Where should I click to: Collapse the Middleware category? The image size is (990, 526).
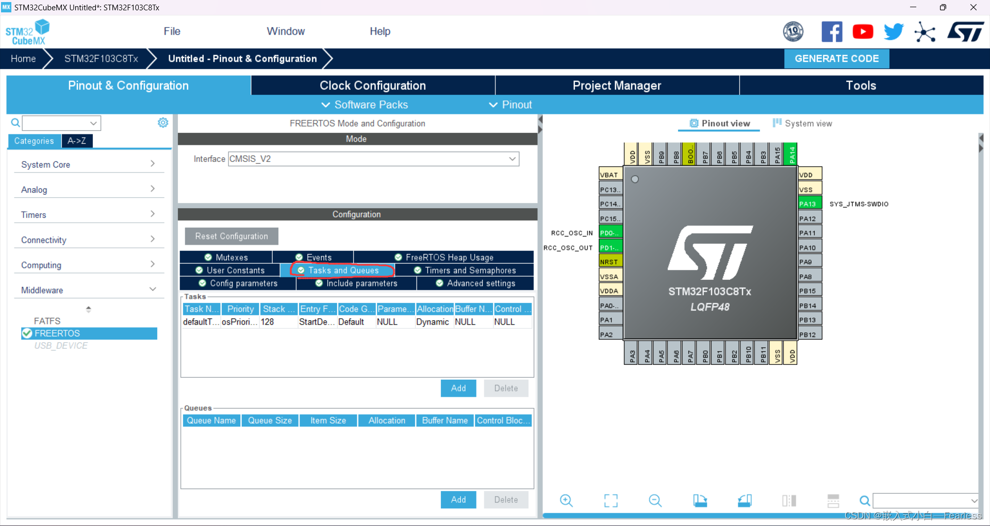[x=153, y=289]
